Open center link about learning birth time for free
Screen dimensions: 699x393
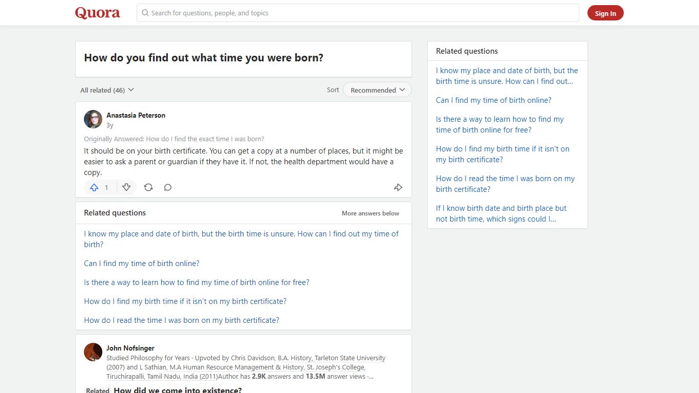pyautogui.click(x=196, y=282)
